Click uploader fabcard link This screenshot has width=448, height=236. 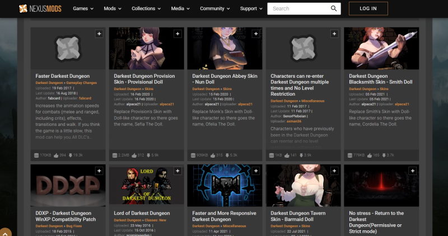(85, 98)
